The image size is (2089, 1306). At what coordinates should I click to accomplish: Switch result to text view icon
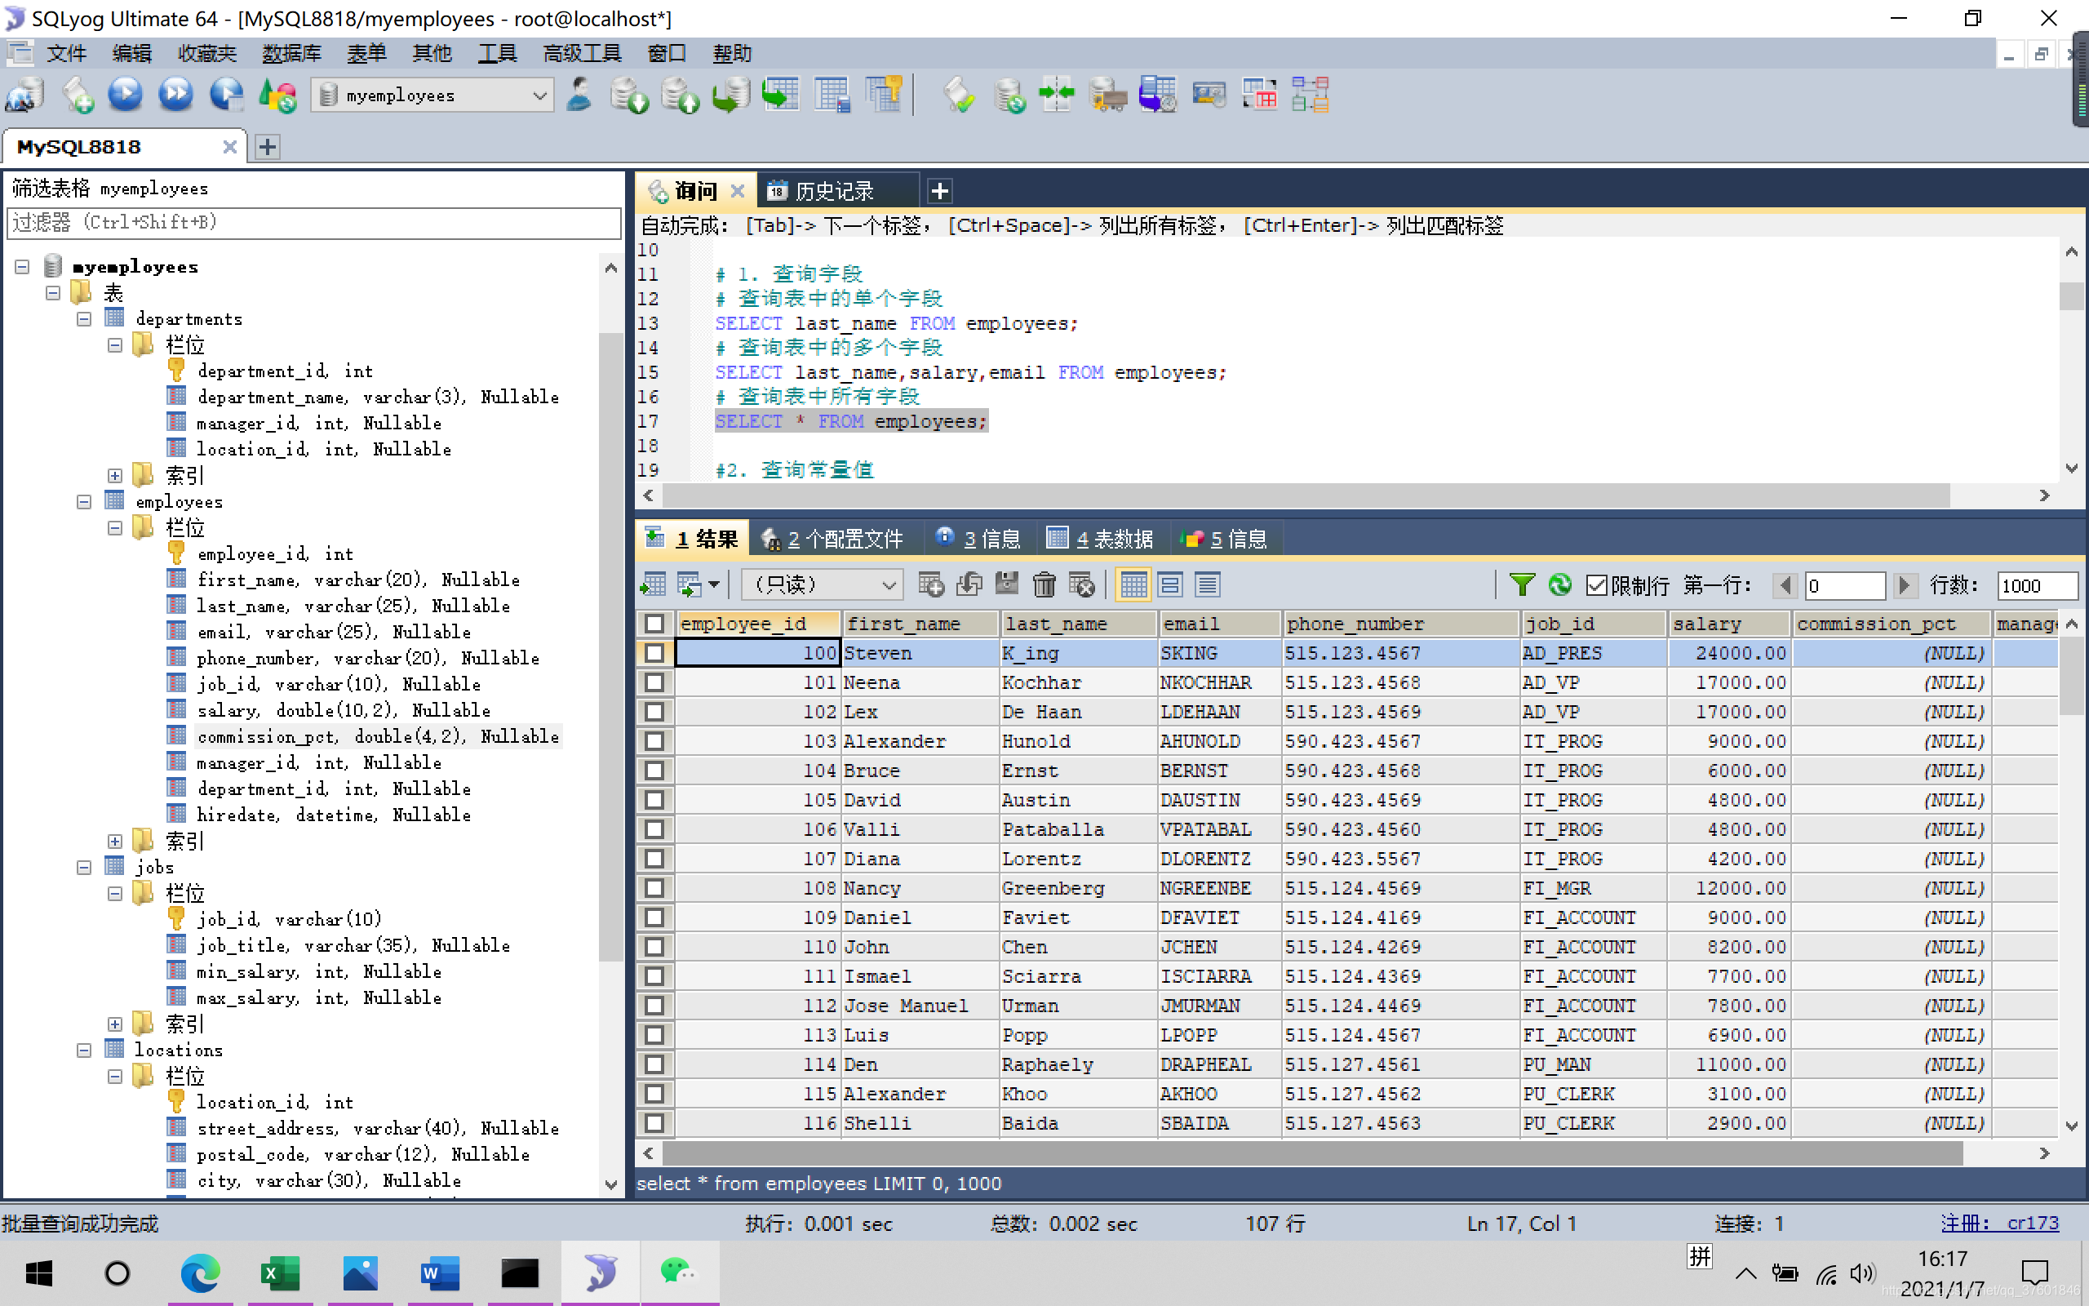click(x=1208, y=584)
